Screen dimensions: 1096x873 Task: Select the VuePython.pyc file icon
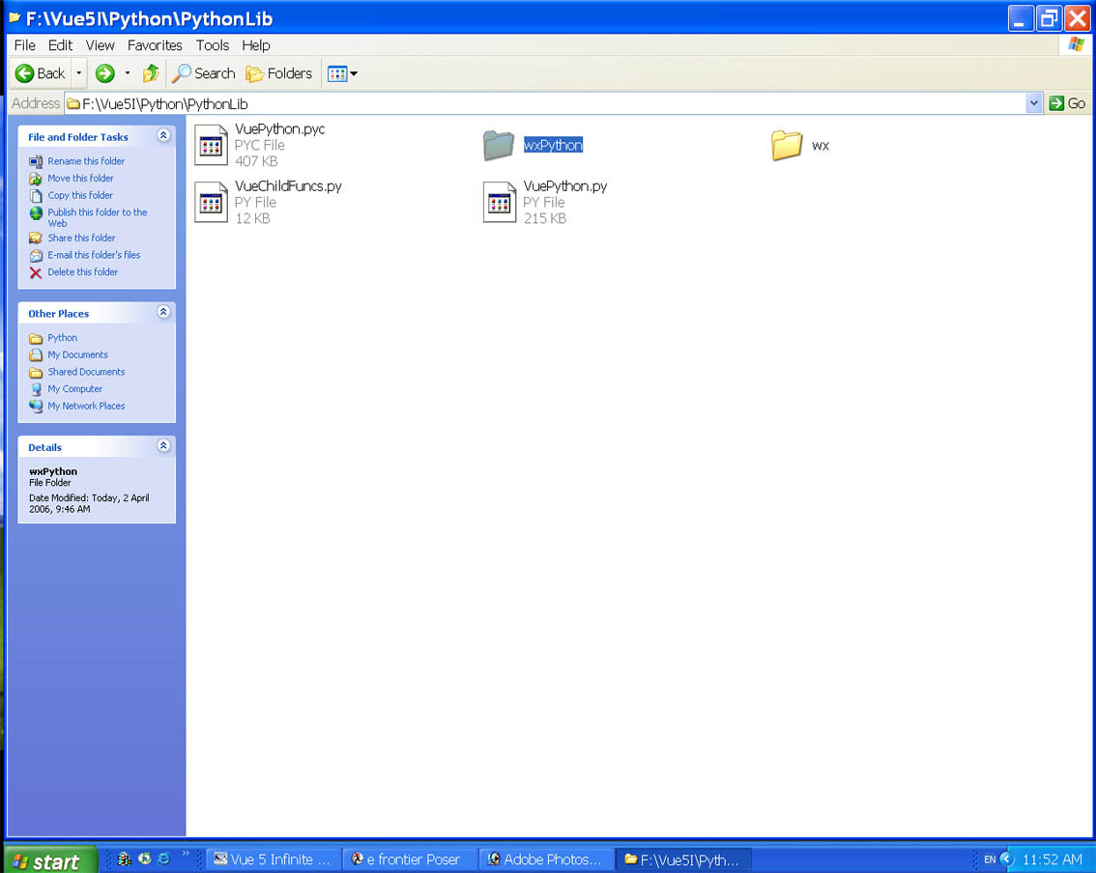point(211,146)
